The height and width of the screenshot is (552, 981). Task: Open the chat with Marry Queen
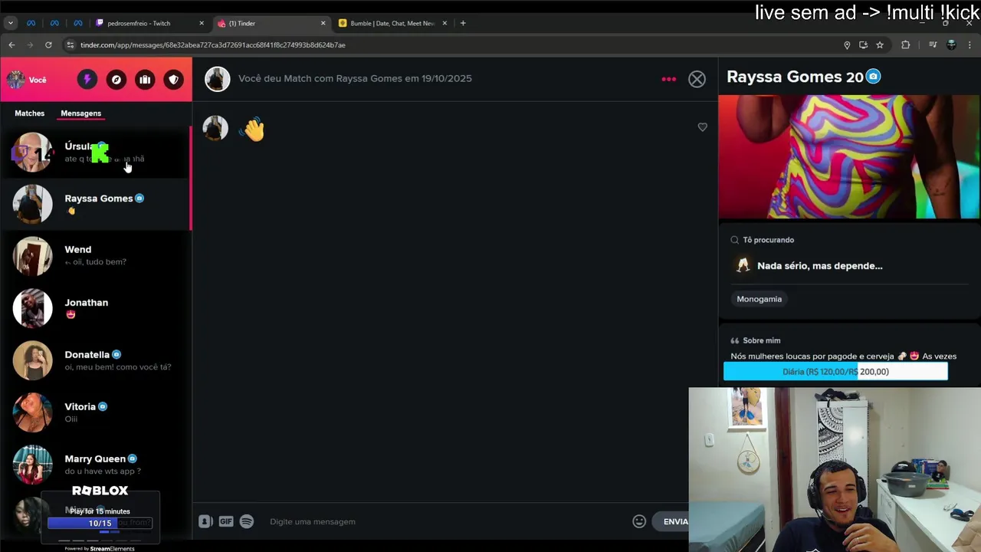coord(96,465)
